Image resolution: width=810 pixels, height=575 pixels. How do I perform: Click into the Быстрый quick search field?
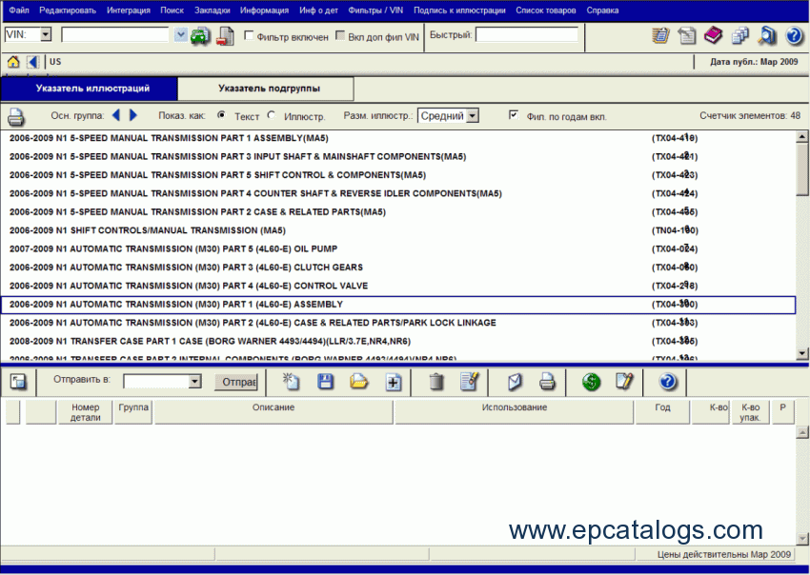click(526, 35)
